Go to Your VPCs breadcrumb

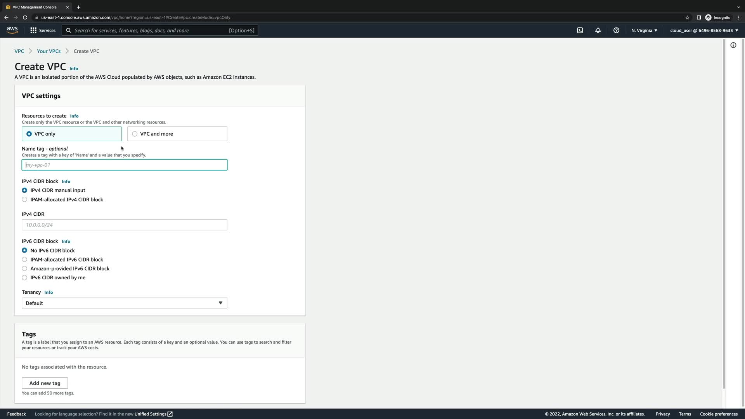point(49,51)
